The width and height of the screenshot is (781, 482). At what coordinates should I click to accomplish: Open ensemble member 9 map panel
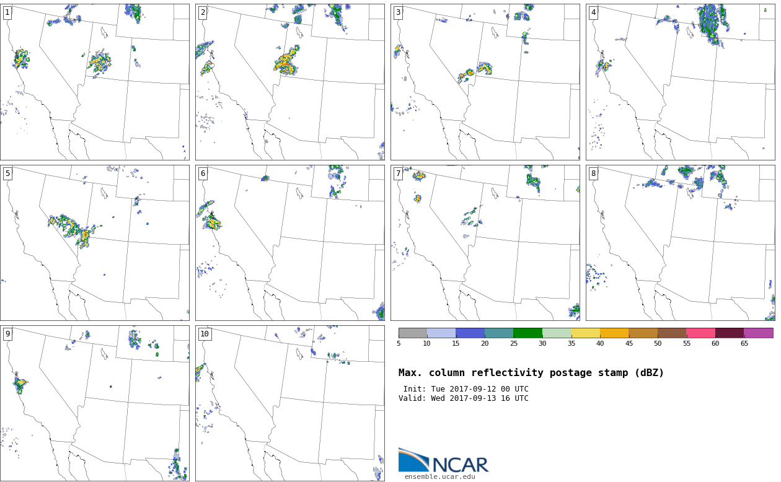pyautogui.click(x=94, y=403)
